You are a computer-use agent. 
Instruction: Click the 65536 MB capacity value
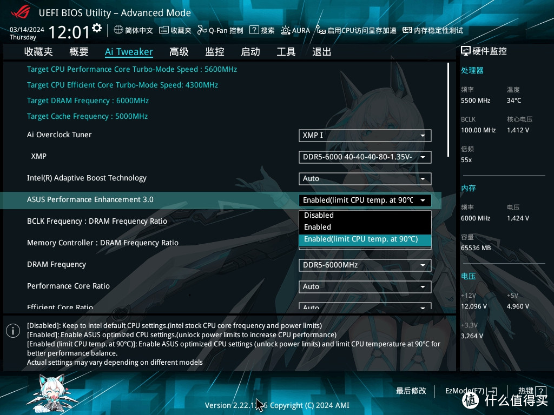[476, 248]
